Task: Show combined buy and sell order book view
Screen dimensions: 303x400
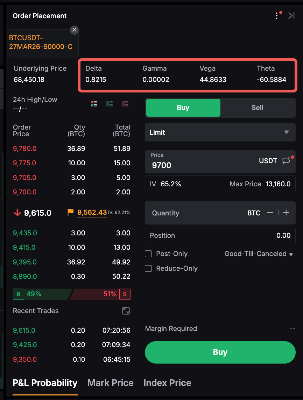Action: 94,104
